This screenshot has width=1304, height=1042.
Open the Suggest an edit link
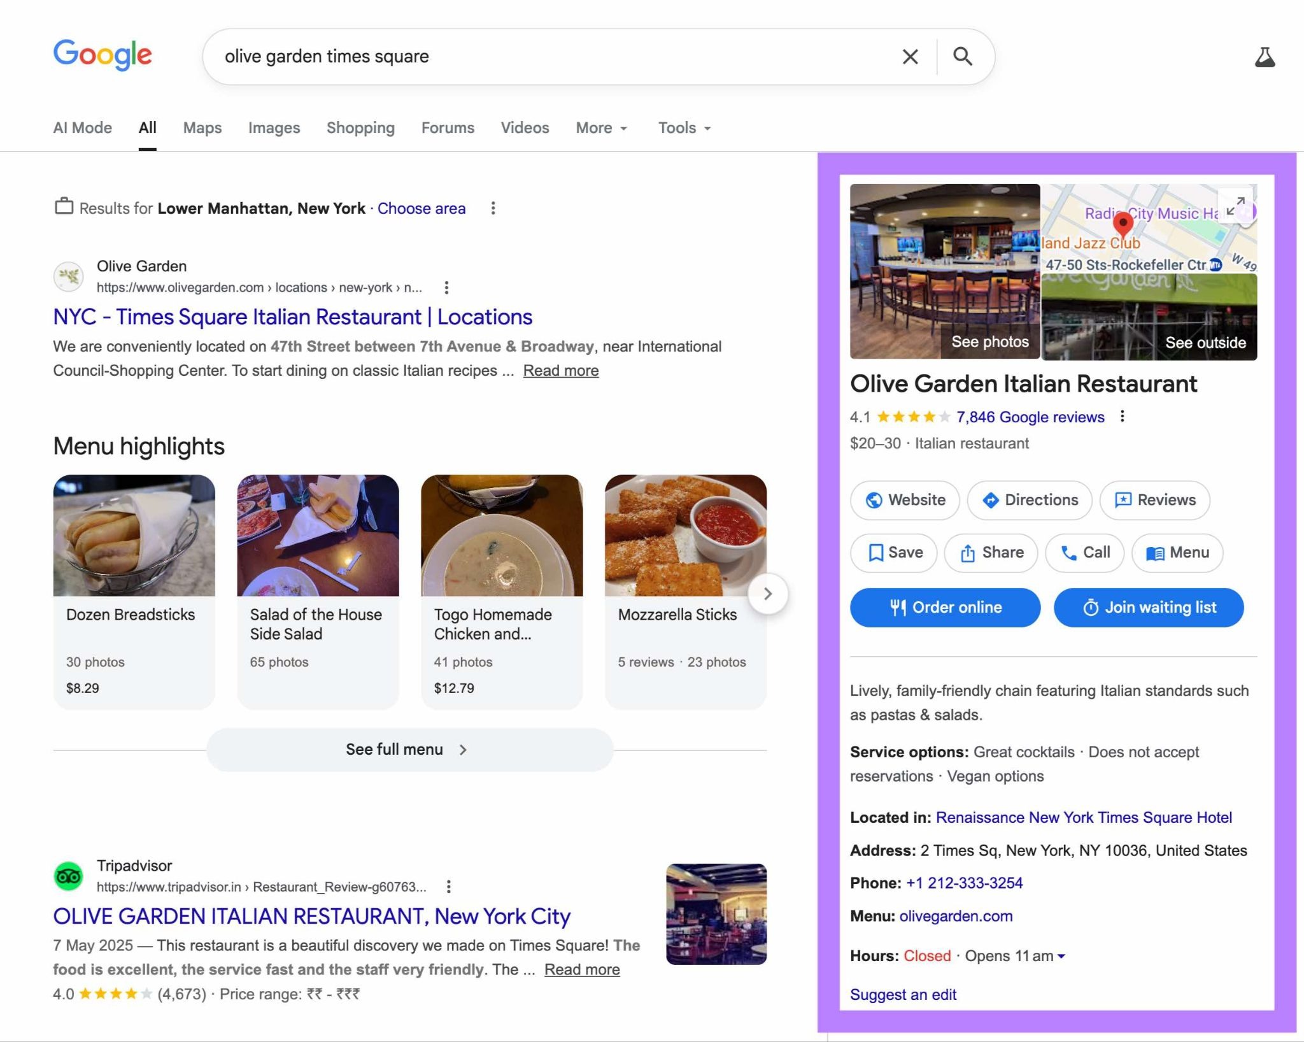click(903, 994)
